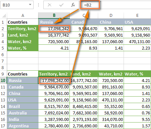
Task: Select the USA cell in row 13
Action: click(x=23, y=100)
